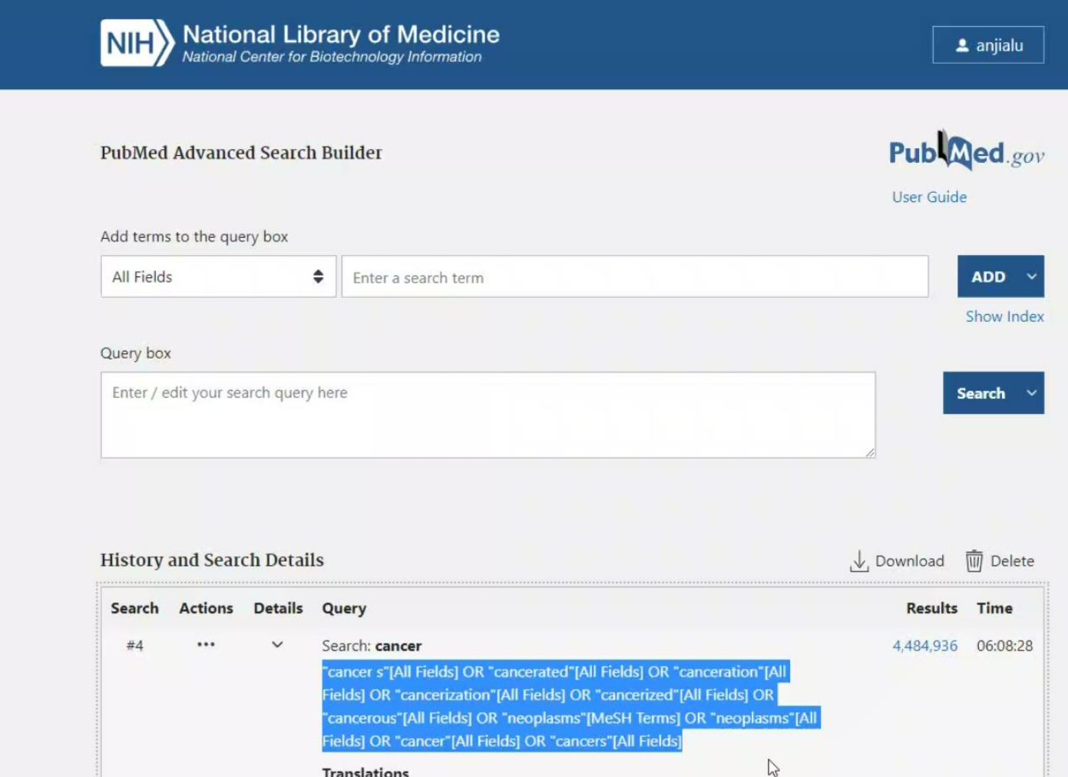
Task: Click the time 06:08:28
Action: click(1004, 646)
